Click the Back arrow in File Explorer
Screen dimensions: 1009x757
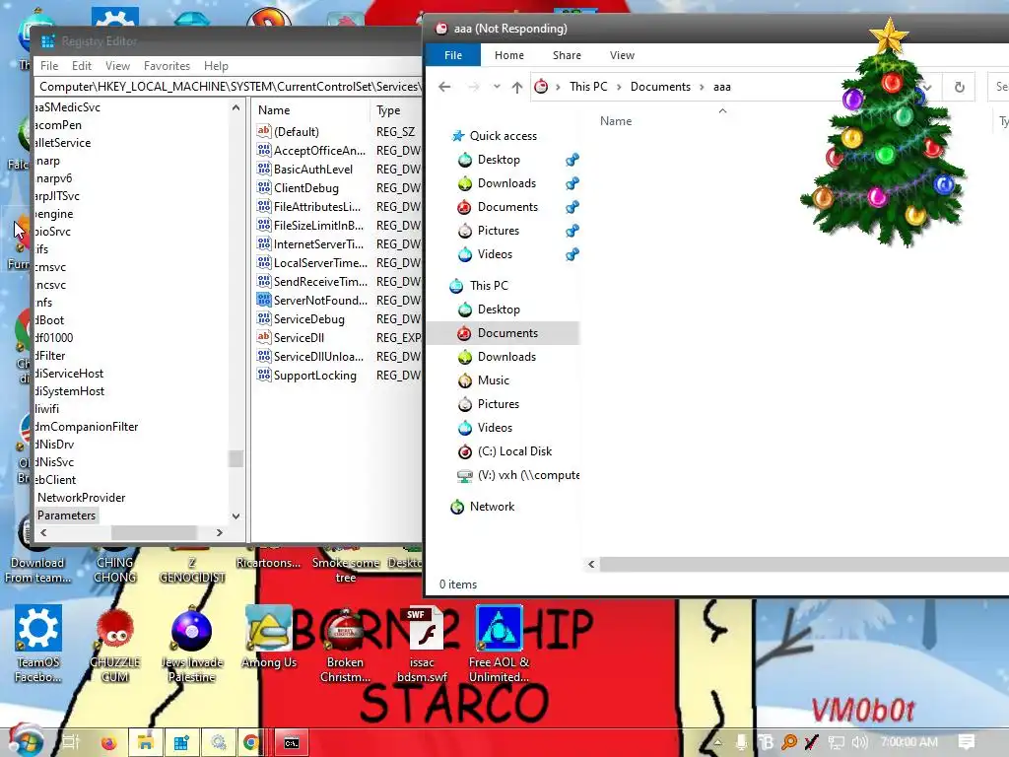[x=444, y=87]
